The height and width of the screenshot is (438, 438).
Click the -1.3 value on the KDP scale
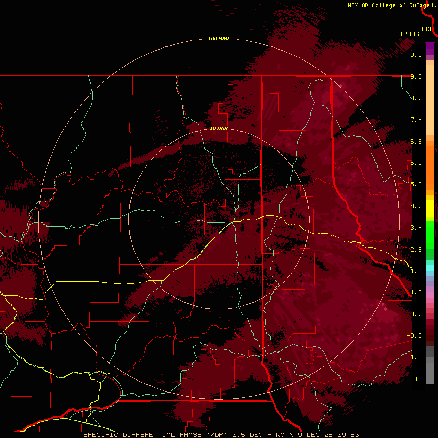tap(414, 357)
